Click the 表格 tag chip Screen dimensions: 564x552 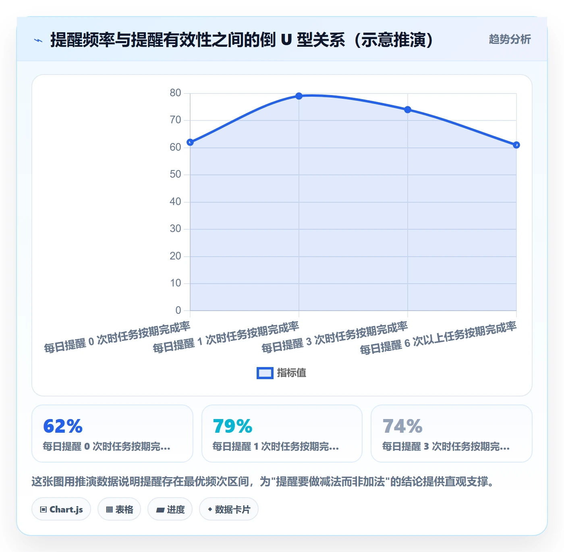coord(119,509)
